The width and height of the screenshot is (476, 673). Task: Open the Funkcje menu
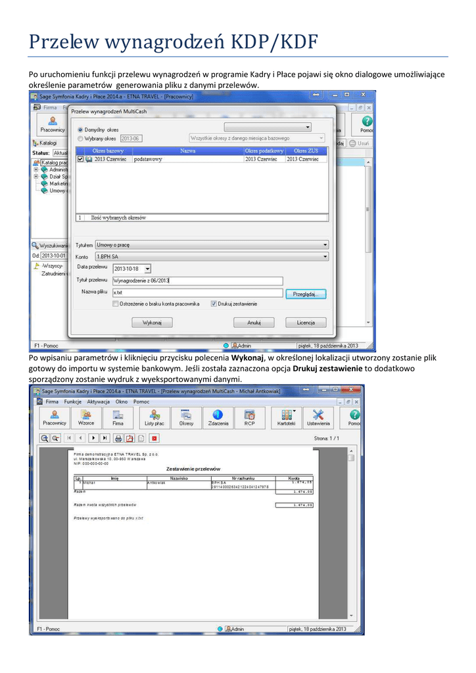[x=72, y=402]
